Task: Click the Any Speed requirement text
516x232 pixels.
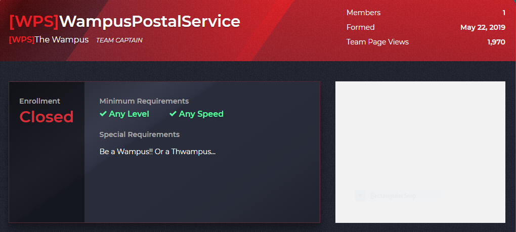Action: tap(201, 114)
